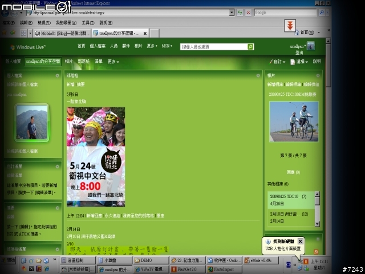Open dropdown arrow next to 首頁 button
Viewport: 365px width, 274px height.
coord(319,33)
